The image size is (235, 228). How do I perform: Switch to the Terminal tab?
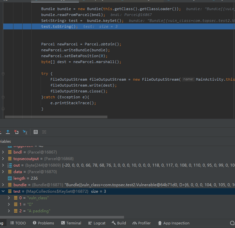tap(71, 223)
